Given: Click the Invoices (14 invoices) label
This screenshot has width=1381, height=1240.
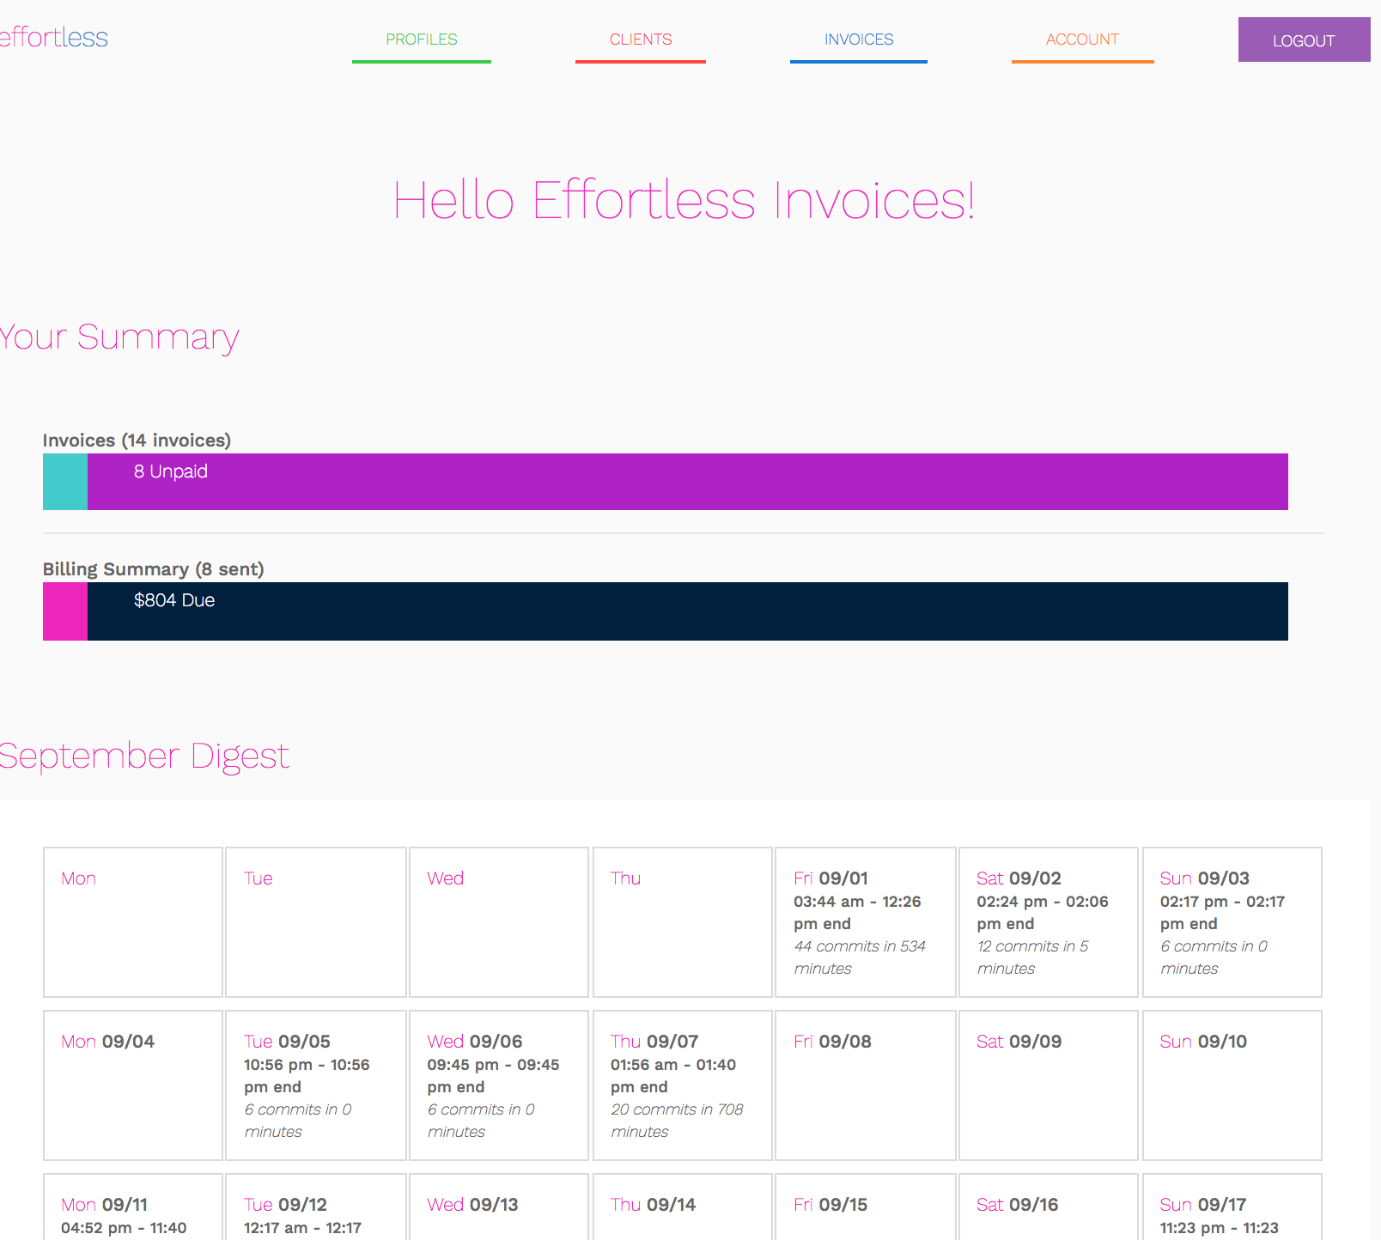Looking at the screenshot, I should point(137,440).
